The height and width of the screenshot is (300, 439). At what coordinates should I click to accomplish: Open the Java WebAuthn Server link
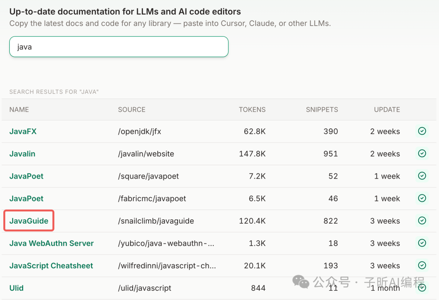(x=52, y=243)
